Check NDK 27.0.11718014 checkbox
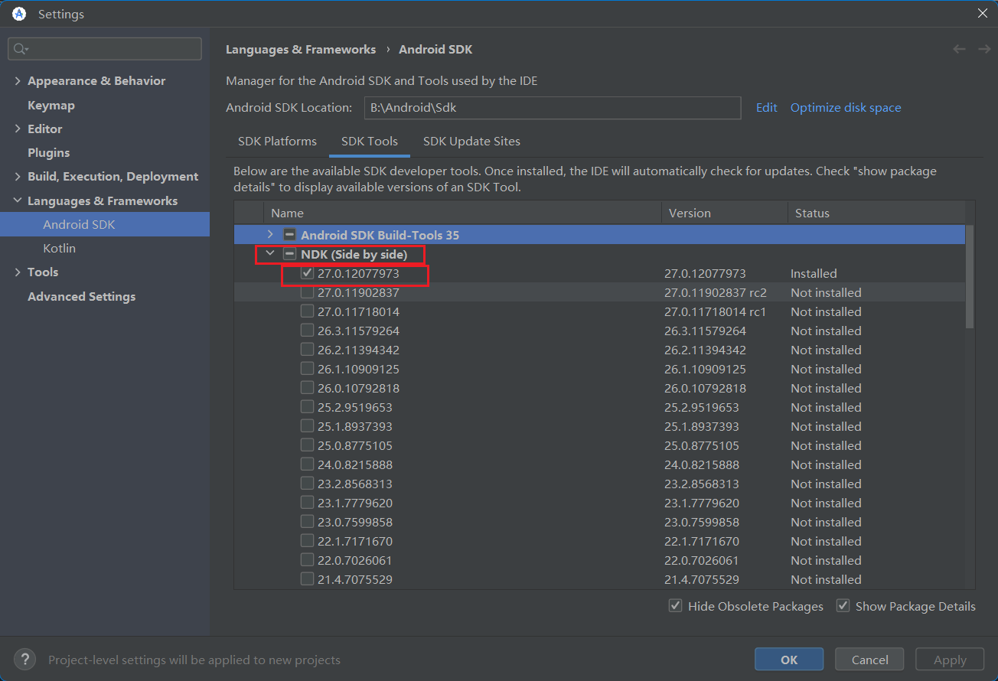 307,311
